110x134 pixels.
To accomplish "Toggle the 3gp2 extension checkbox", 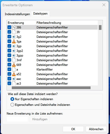I will pyautogui.click(x=9, y=51).
